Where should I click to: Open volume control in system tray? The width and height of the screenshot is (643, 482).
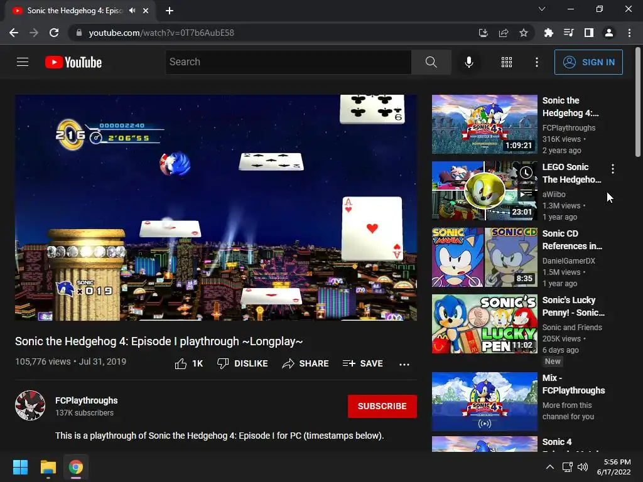(582, 467)
